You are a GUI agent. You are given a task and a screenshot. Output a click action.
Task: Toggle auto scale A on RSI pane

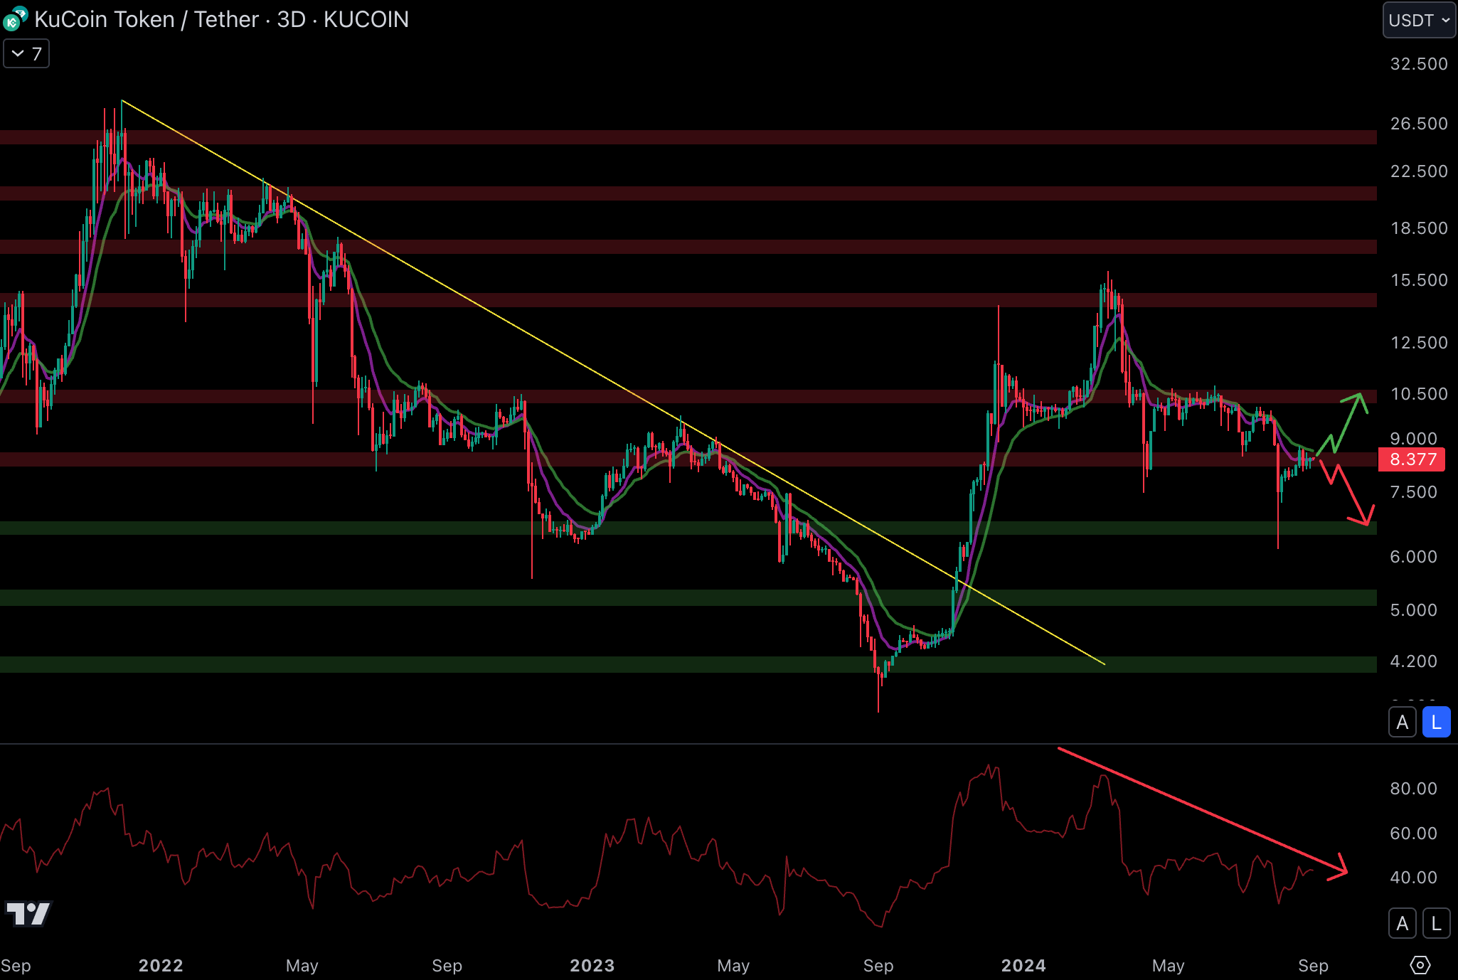(x=1402, y=924)
